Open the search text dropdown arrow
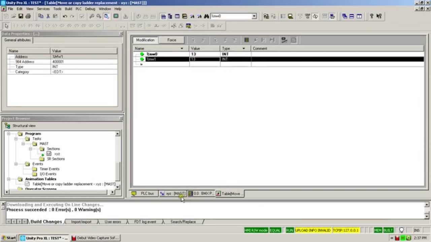 click(x=254, y=16)
